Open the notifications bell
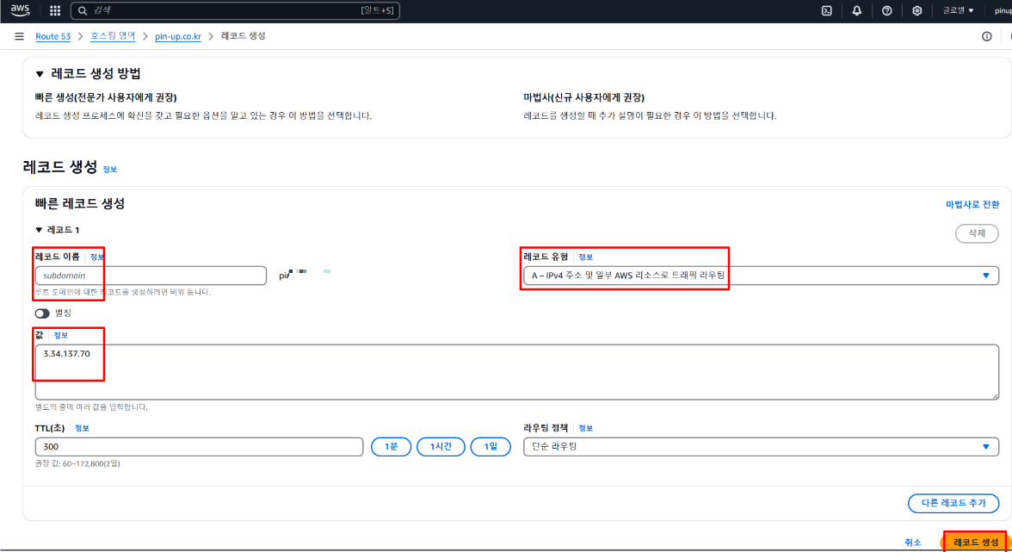 856,10
